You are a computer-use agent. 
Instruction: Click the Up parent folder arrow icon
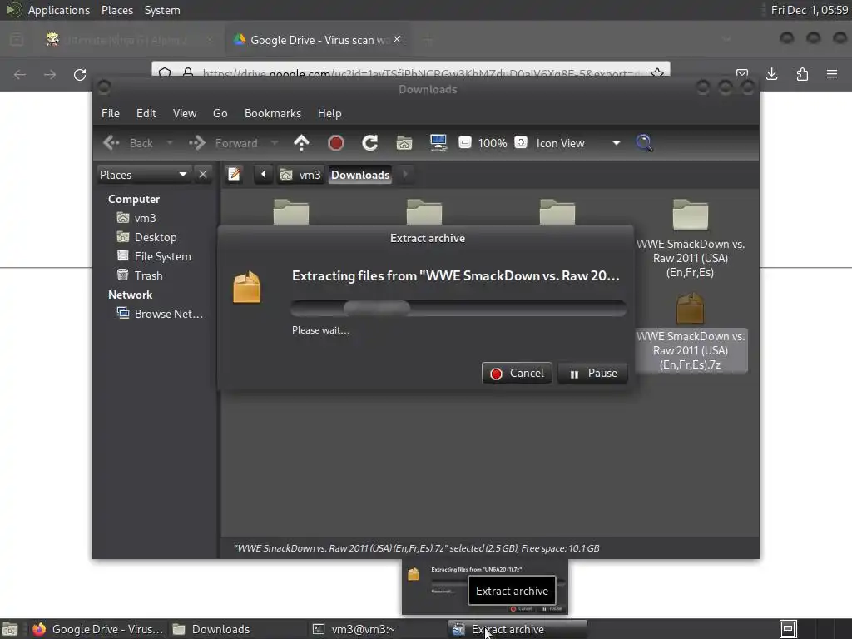(x=301, y=143)
